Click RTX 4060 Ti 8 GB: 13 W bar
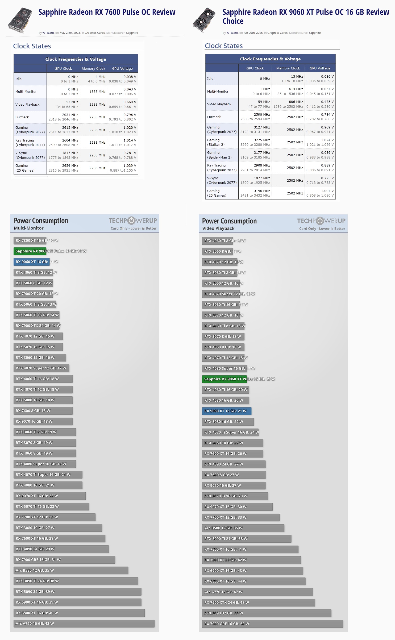The width and height of the screenshot is (395, 640). (218, 241)
